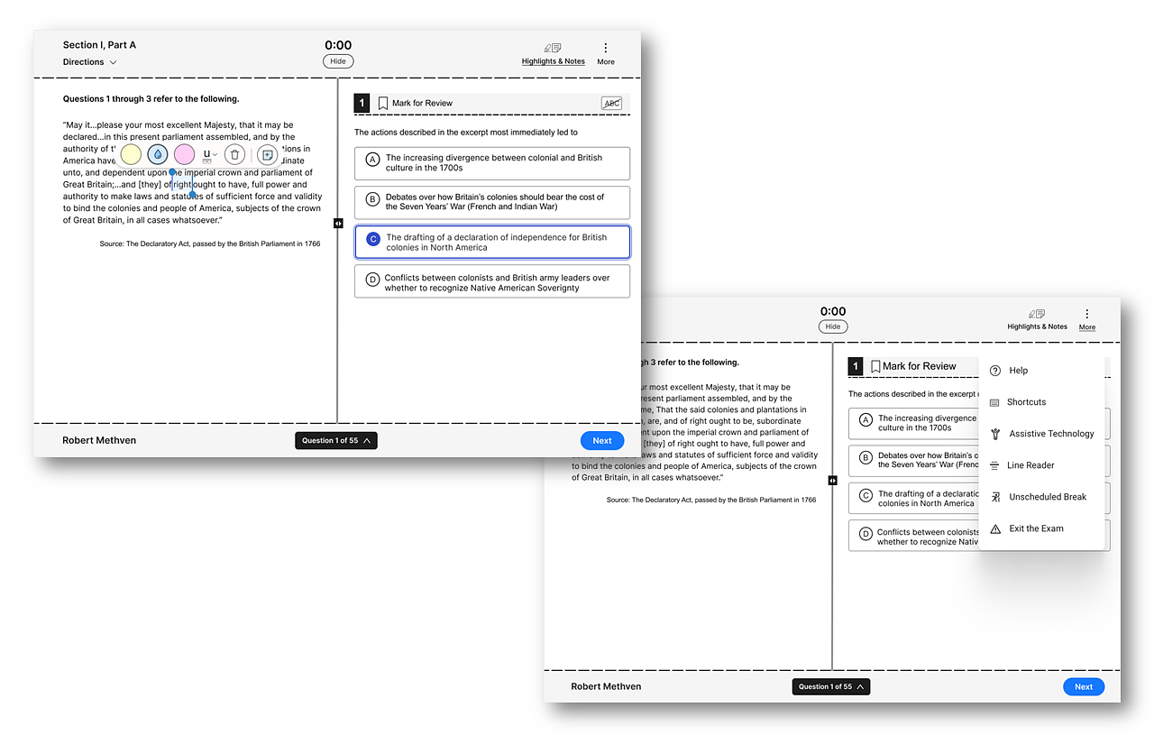
Task: Open the Highlights & Notes panel
Action: (553, 56)
